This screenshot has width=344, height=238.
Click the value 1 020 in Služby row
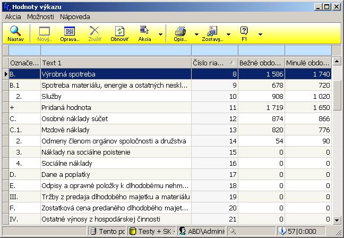(x=321, y=96)
